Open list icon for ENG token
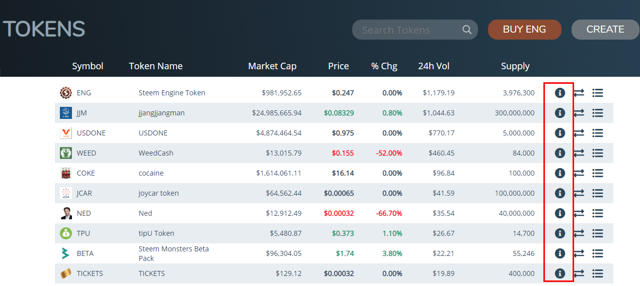The width and height of the screenshot is (640, 286). coord(598,93)
